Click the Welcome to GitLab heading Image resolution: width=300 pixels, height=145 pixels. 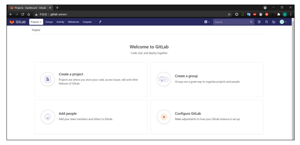(149, 47)
